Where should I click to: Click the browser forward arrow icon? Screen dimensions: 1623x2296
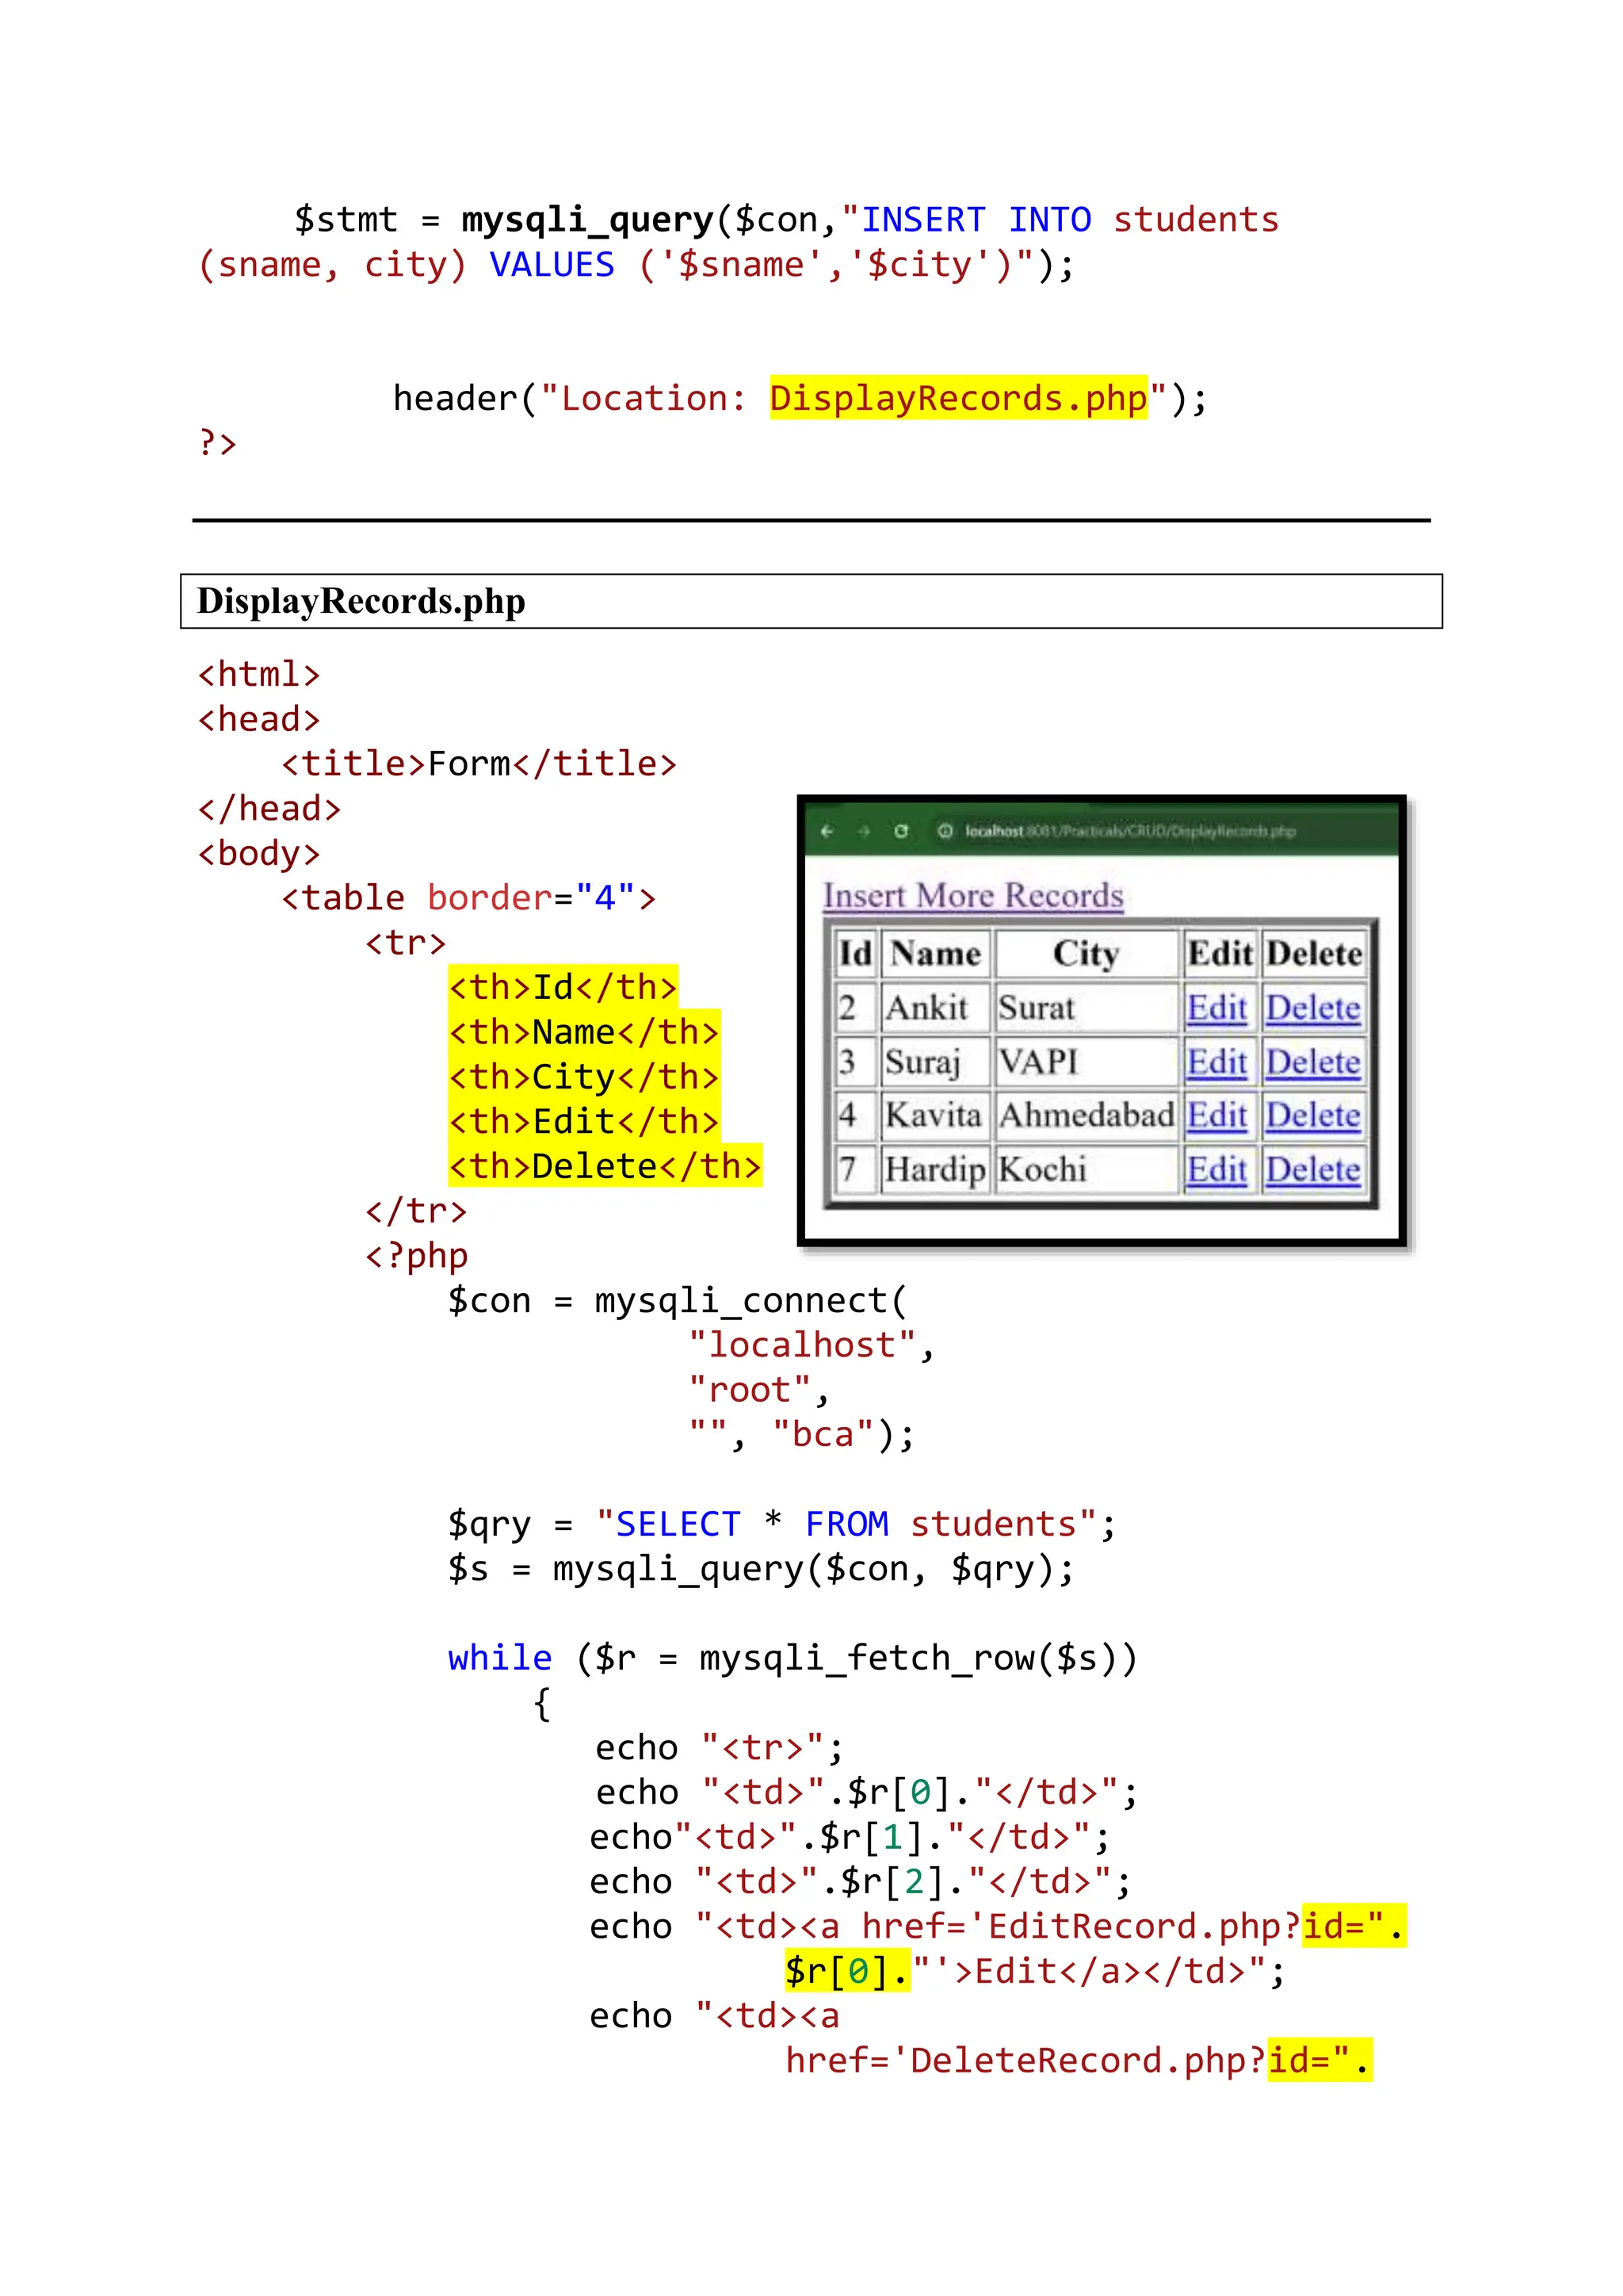click(x=864, y=831)
